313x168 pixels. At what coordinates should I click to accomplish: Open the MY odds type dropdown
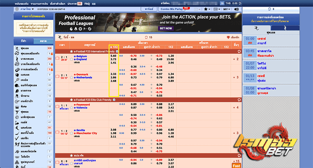[x=227, y=9]
